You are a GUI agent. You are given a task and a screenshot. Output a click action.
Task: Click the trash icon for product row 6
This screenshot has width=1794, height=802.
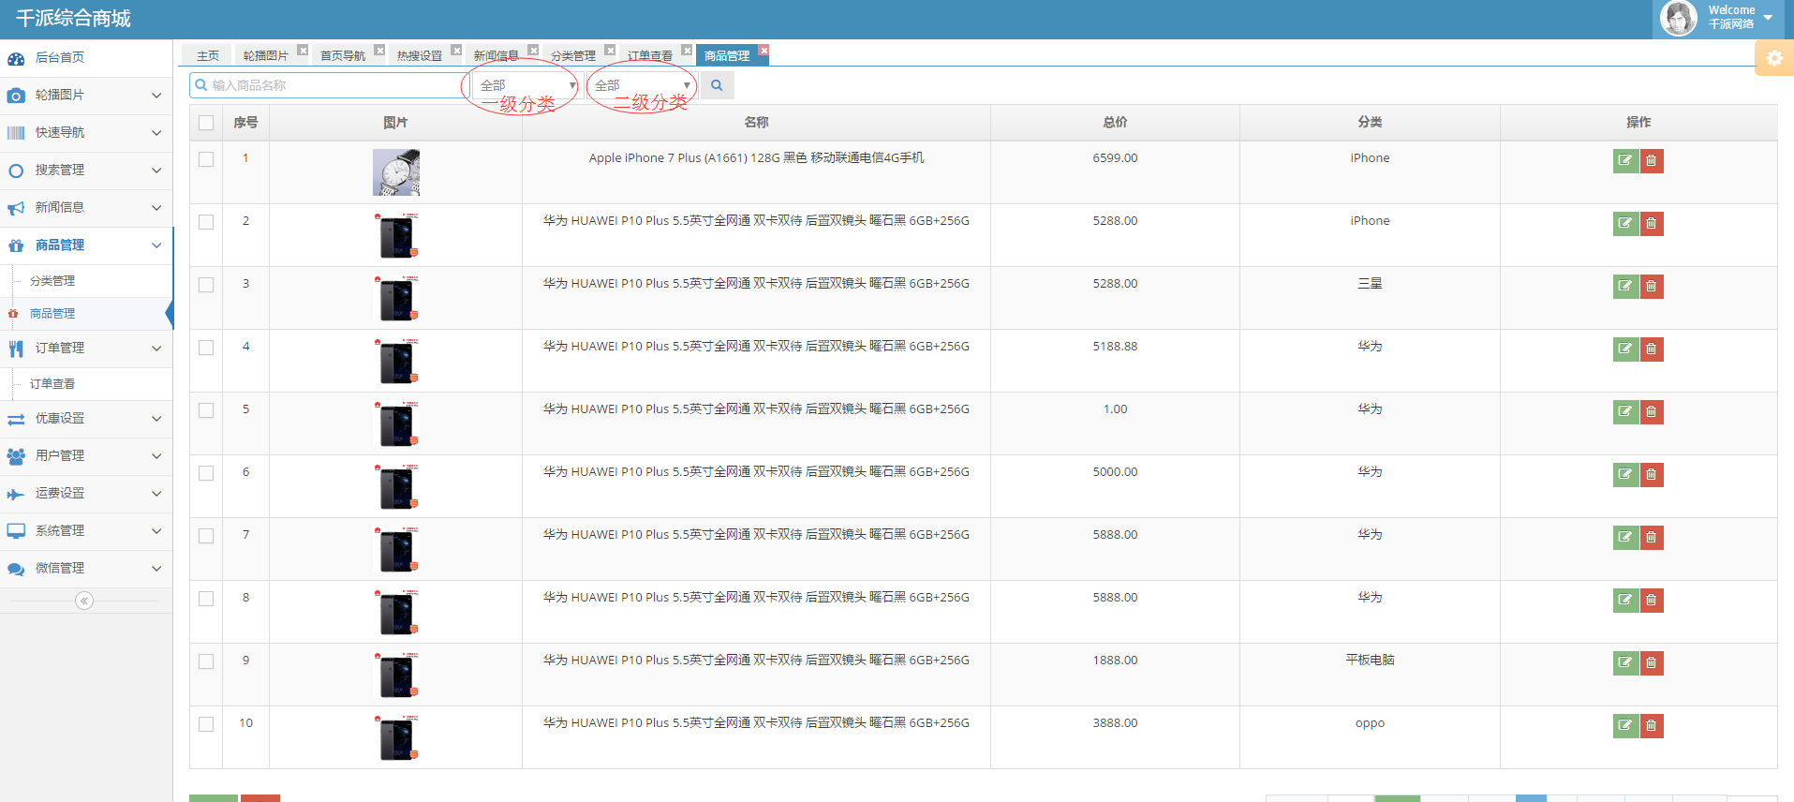[x=1652, y=474]
